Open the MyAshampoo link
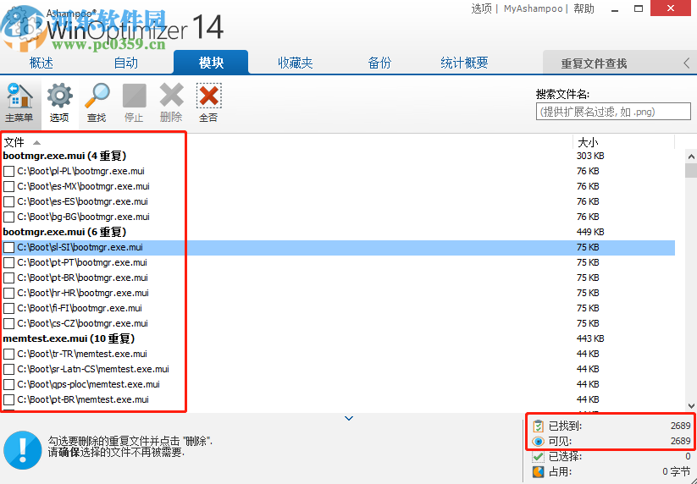 tap(533, 8)
